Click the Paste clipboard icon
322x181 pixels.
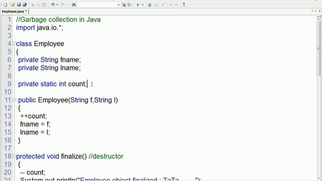[x=44, y=5]
